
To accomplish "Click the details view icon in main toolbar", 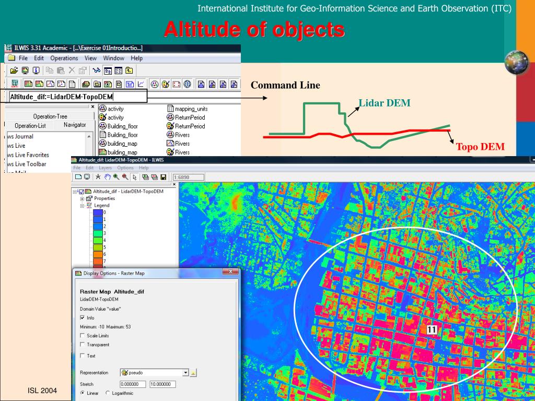I will point(119,70).
